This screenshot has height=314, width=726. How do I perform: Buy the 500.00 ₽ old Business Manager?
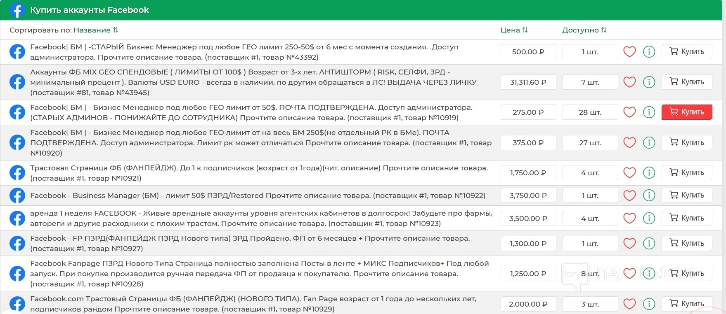687,52
